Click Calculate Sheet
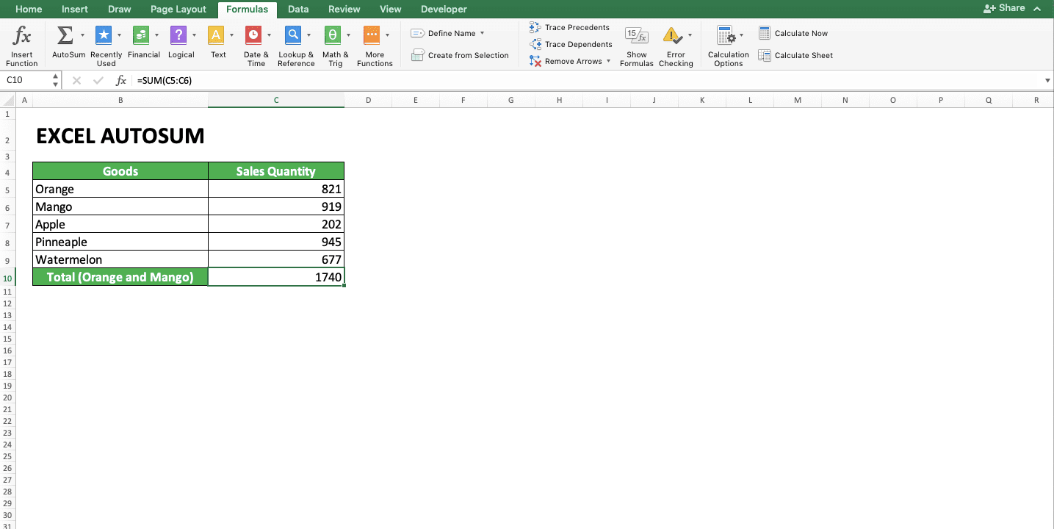Image resolution: width=1054 pixels, height=529 pixels. [x=795, y=55]
